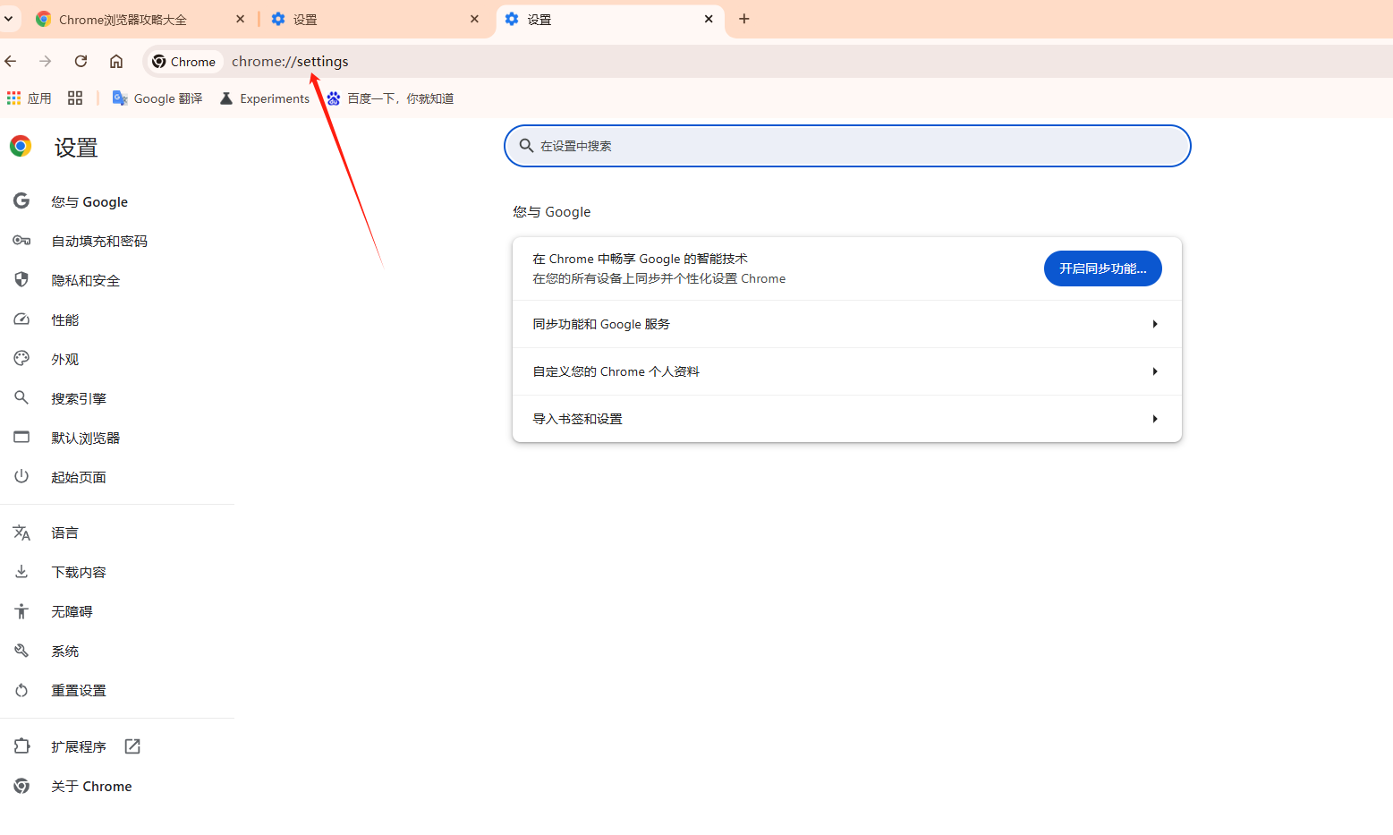Click the translate icon for 语言

tap(21, 533)
